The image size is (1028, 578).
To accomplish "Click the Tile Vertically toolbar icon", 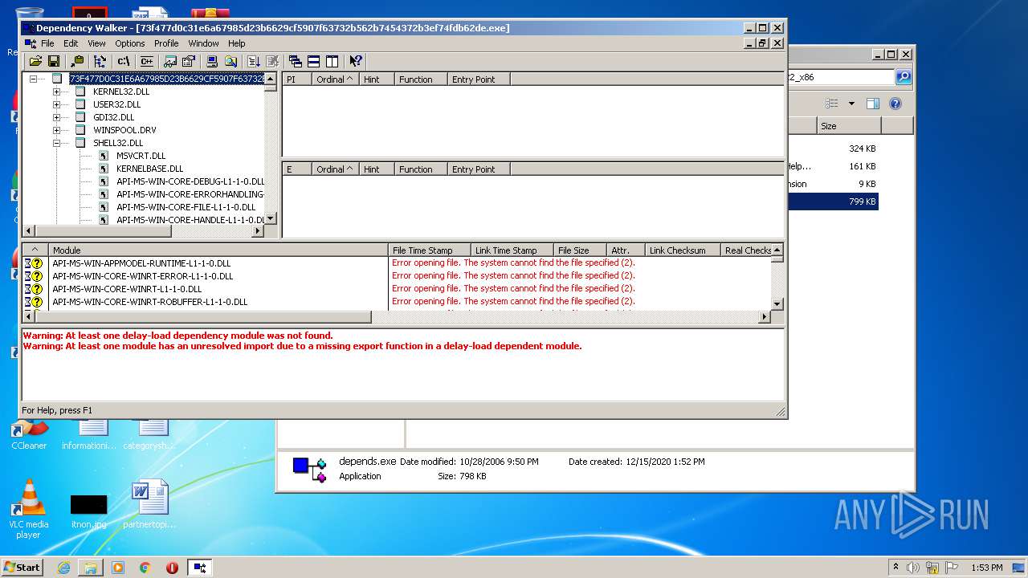I will pos(332,61).
